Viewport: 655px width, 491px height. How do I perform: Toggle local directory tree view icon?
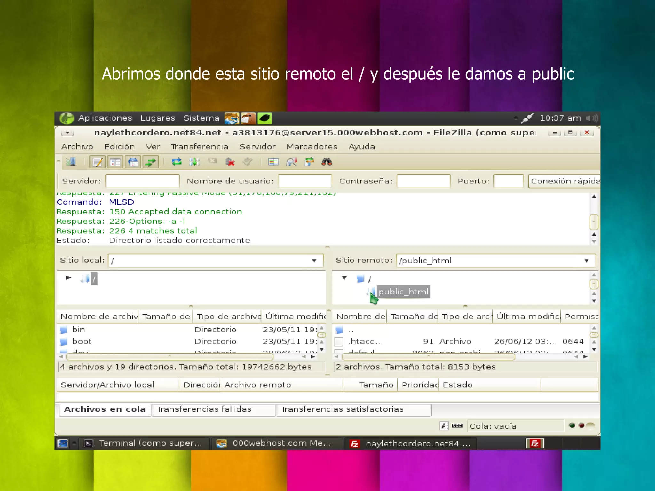click(x=115, y=162)
